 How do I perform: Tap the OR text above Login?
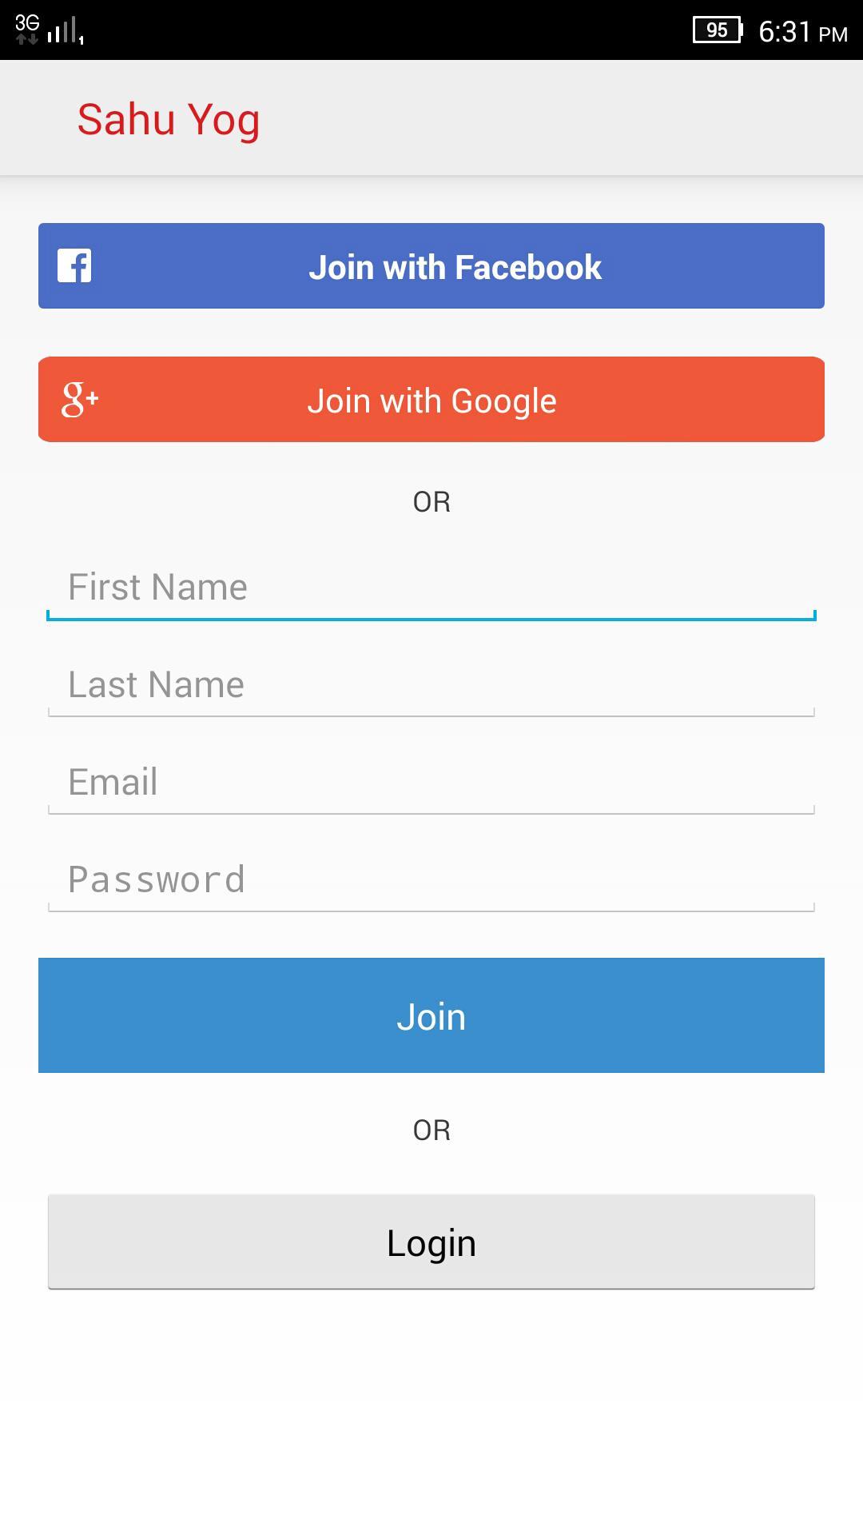[x=431, y=1130]
